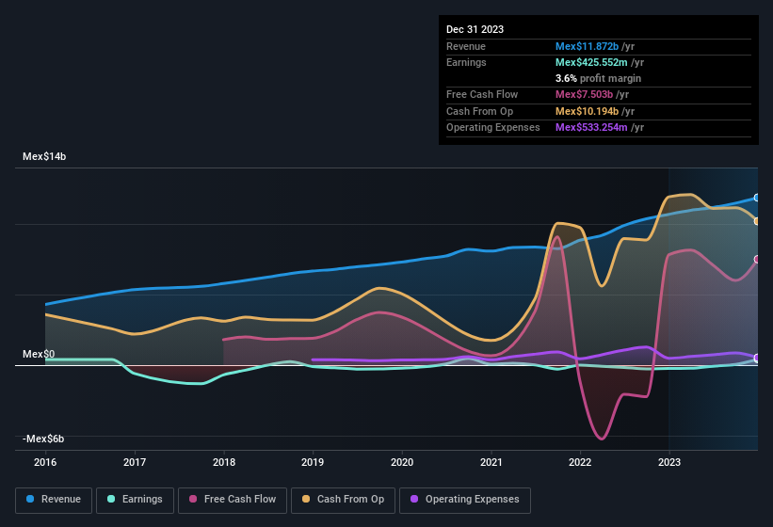Image resolution: width=773 pixels, height=527 pixels.
Task: Click the Dec 31 2023 tooltip date
Action: pos(475,29)
